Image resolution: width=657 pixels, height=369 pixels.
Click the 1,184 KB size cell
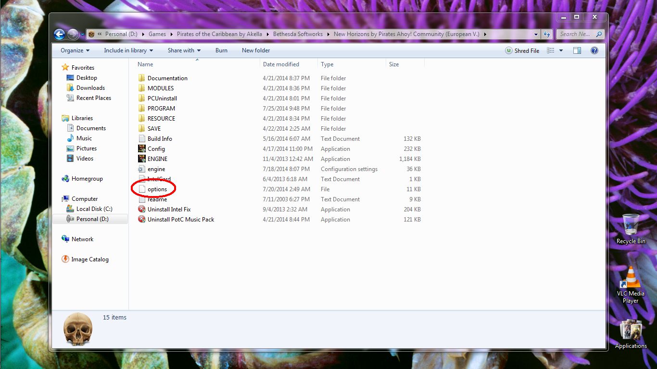(x=410, y=159)
